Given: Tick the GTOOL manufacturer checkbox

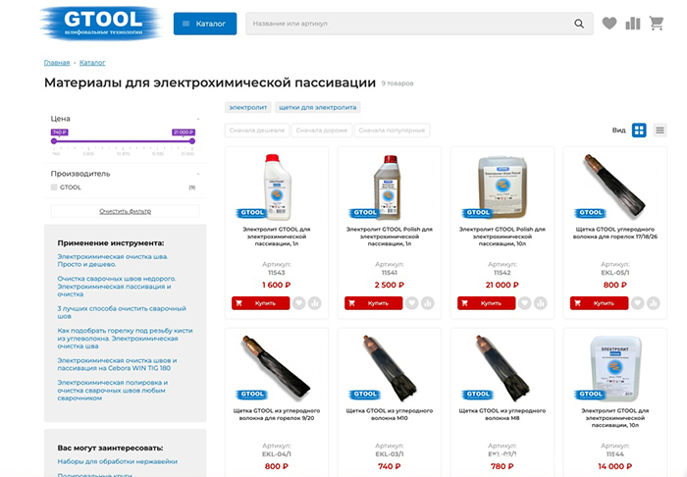Looking at the screenshot, I should [x=54, y=186].
